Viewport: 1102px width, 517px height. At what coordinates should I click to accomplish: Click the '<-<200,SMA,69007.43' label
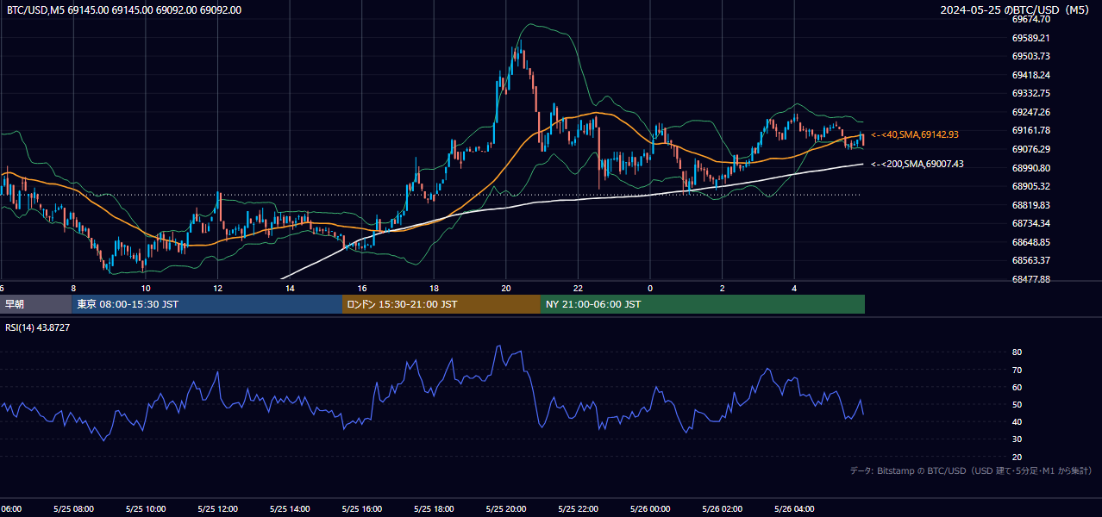[x=917, y=164]
